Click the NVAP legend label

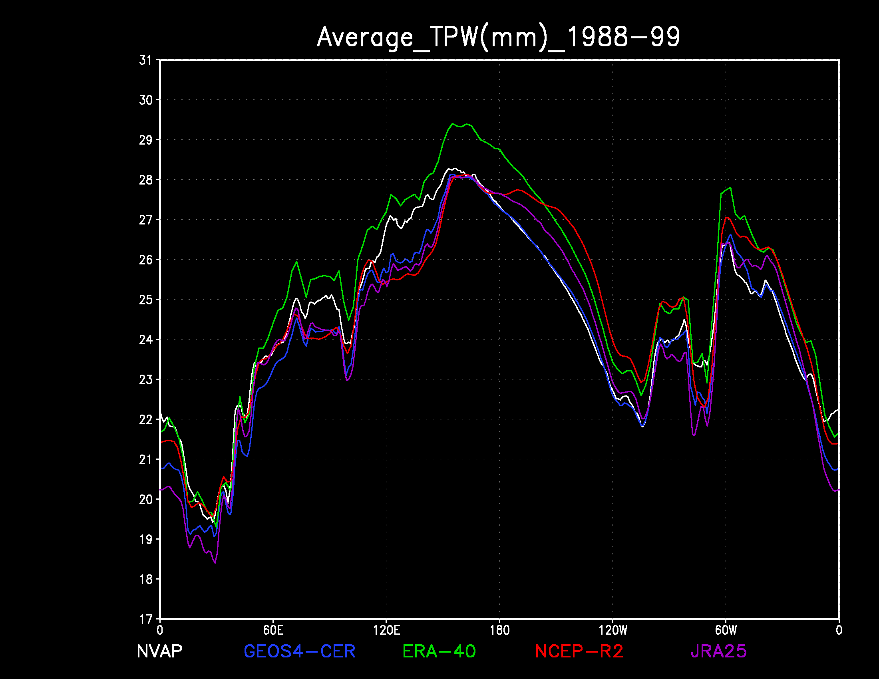coord(159,651)
